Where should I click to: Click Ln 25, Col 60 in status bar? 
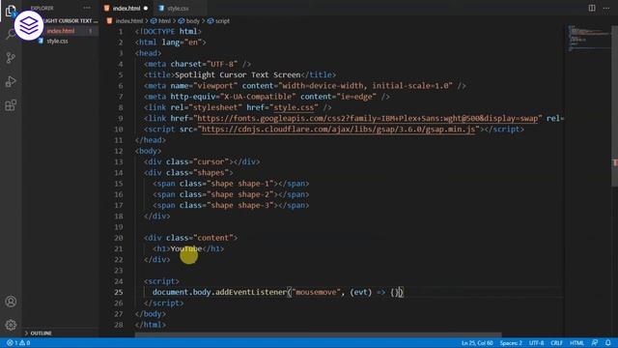click(x=477, y=343)
